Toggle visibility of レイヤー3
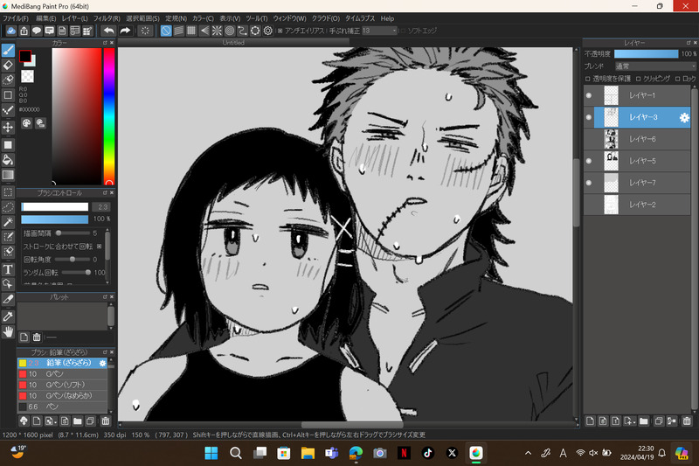The image size is (699, 466). coord(589,117)
